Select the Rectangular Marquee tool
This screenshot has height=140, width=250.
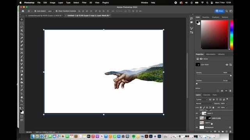click(x=22, y=23)
